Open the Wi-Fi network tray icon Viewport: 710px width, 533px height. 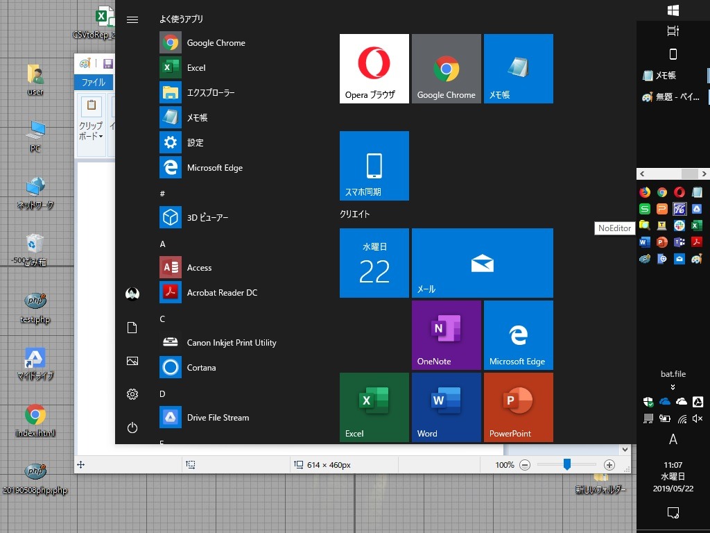(682, 418)
